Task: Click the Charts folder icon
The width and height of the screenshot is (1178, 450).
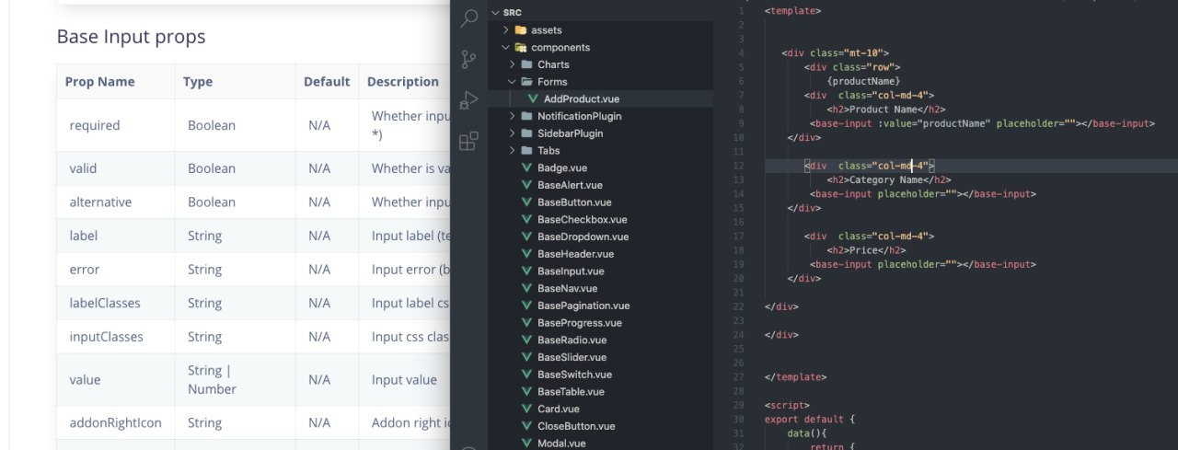Action: (527, 64)
